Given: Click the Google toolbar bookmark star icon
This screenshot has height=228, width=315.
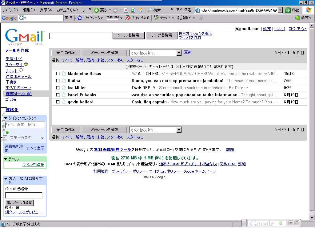Looking at the screenshot, I should pyautogui.click(x=80, y=18).
